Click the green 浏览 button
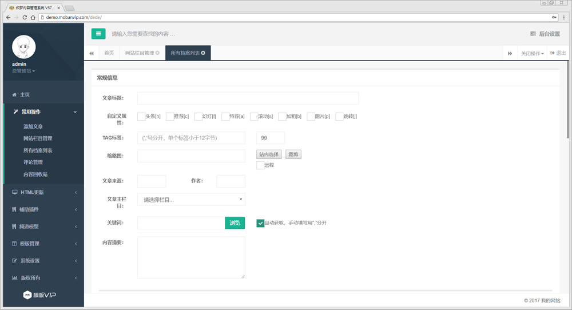Viewport: 572px width, 310px height. (235, 223)
